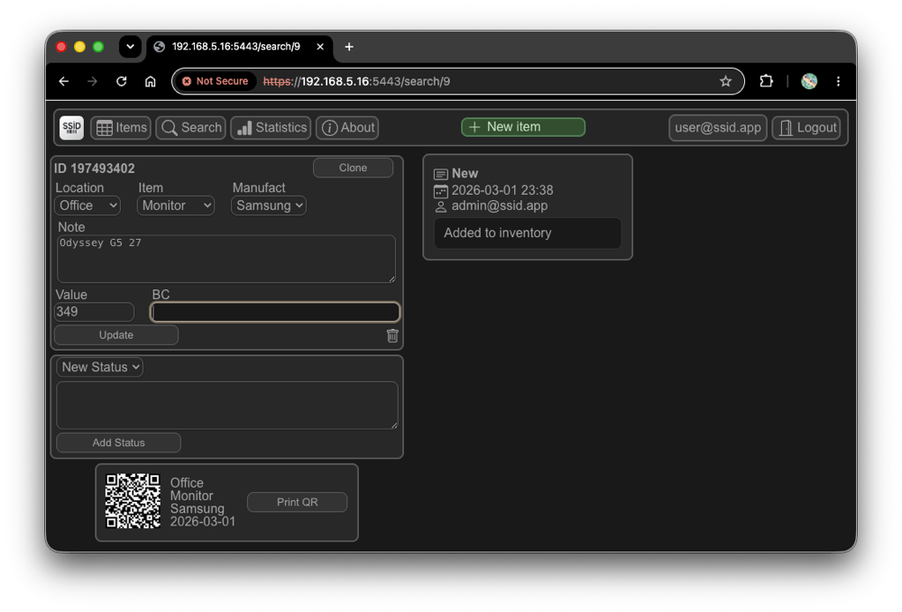Click the 'New' status entry title
The image size is (902, 612).
point(465,174)
